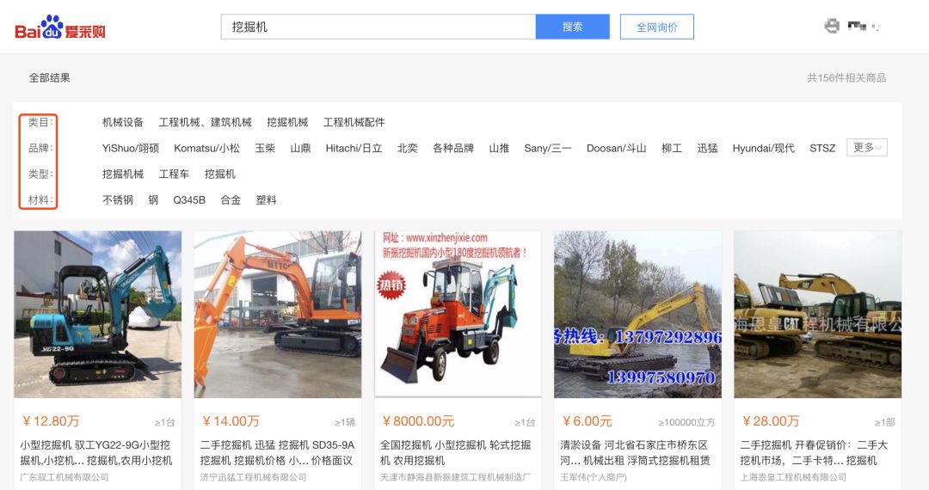Select type 工程车
This screenshot has height=490, width=929.
point(174,174)
